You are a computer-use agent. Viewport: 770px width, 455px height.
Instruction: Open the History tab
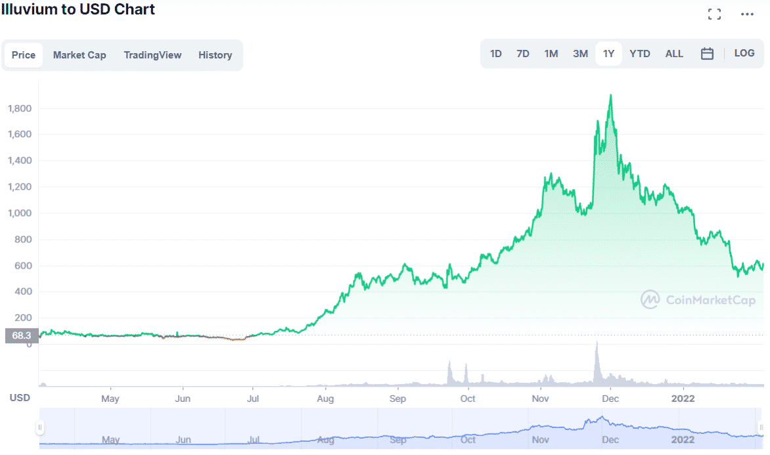coord(215,55)
